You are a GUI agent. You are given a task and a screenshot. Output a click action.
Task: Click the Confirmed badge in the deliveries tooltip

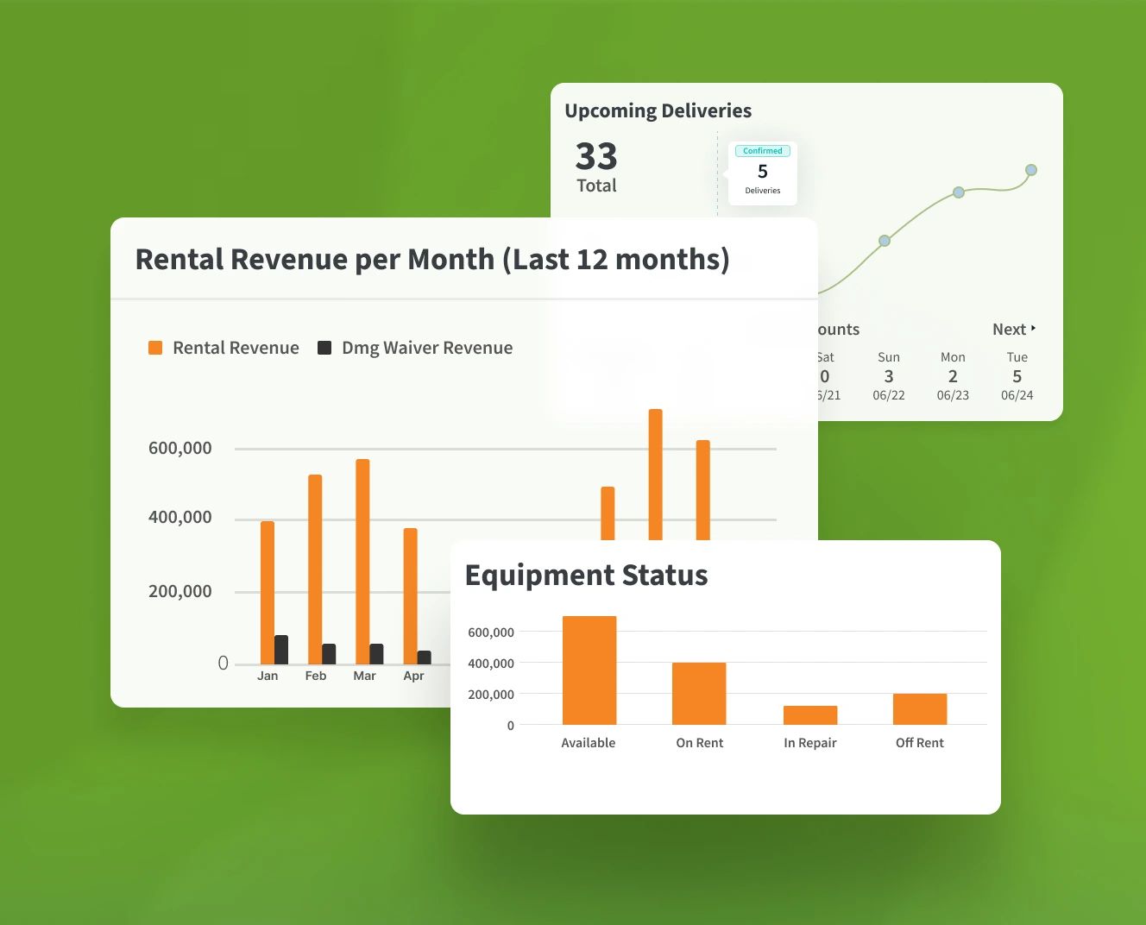762,151
